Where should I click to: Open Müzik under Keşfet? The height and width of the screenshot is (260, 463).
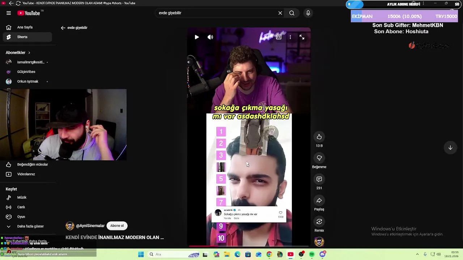coord(27,198)
